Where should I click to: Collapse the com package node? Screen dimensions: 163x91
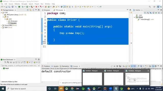pos(5,19)
